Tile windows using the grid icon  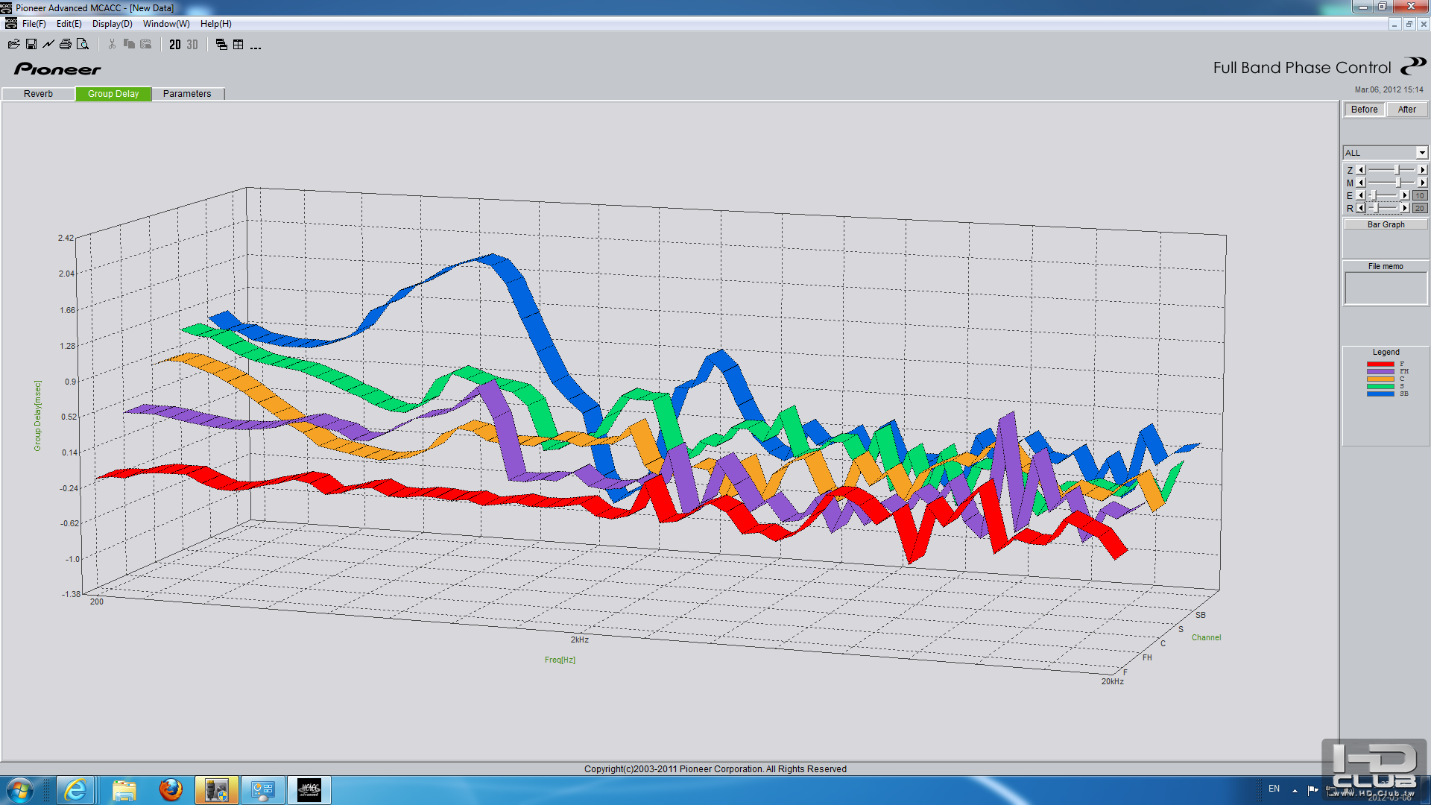[x=238, y=45]
